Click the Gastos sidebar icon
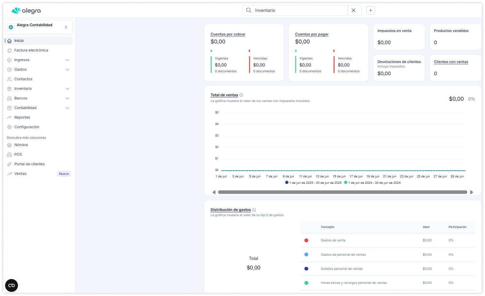The image size is (485, 296). [9, 70]
